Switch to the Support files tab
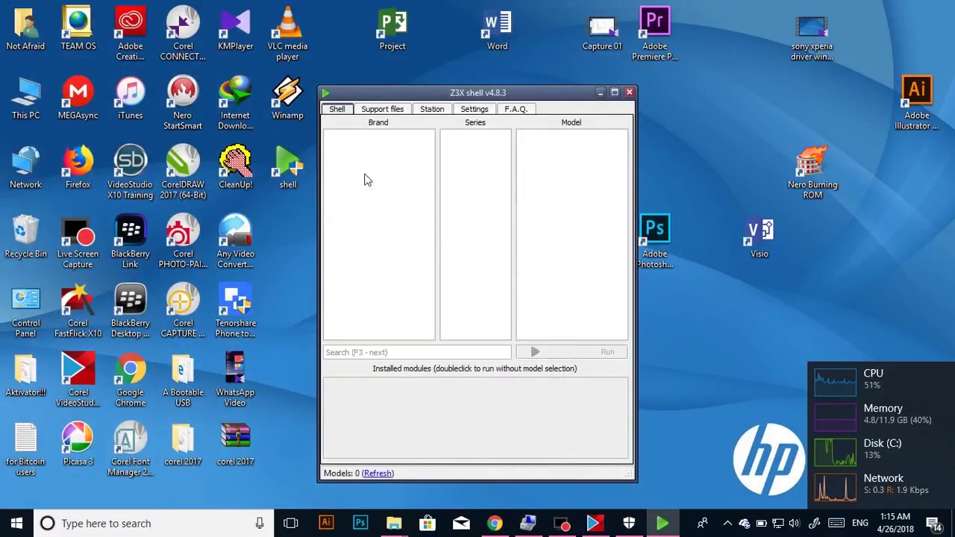The image size is (955, 537). coord(382,109)
